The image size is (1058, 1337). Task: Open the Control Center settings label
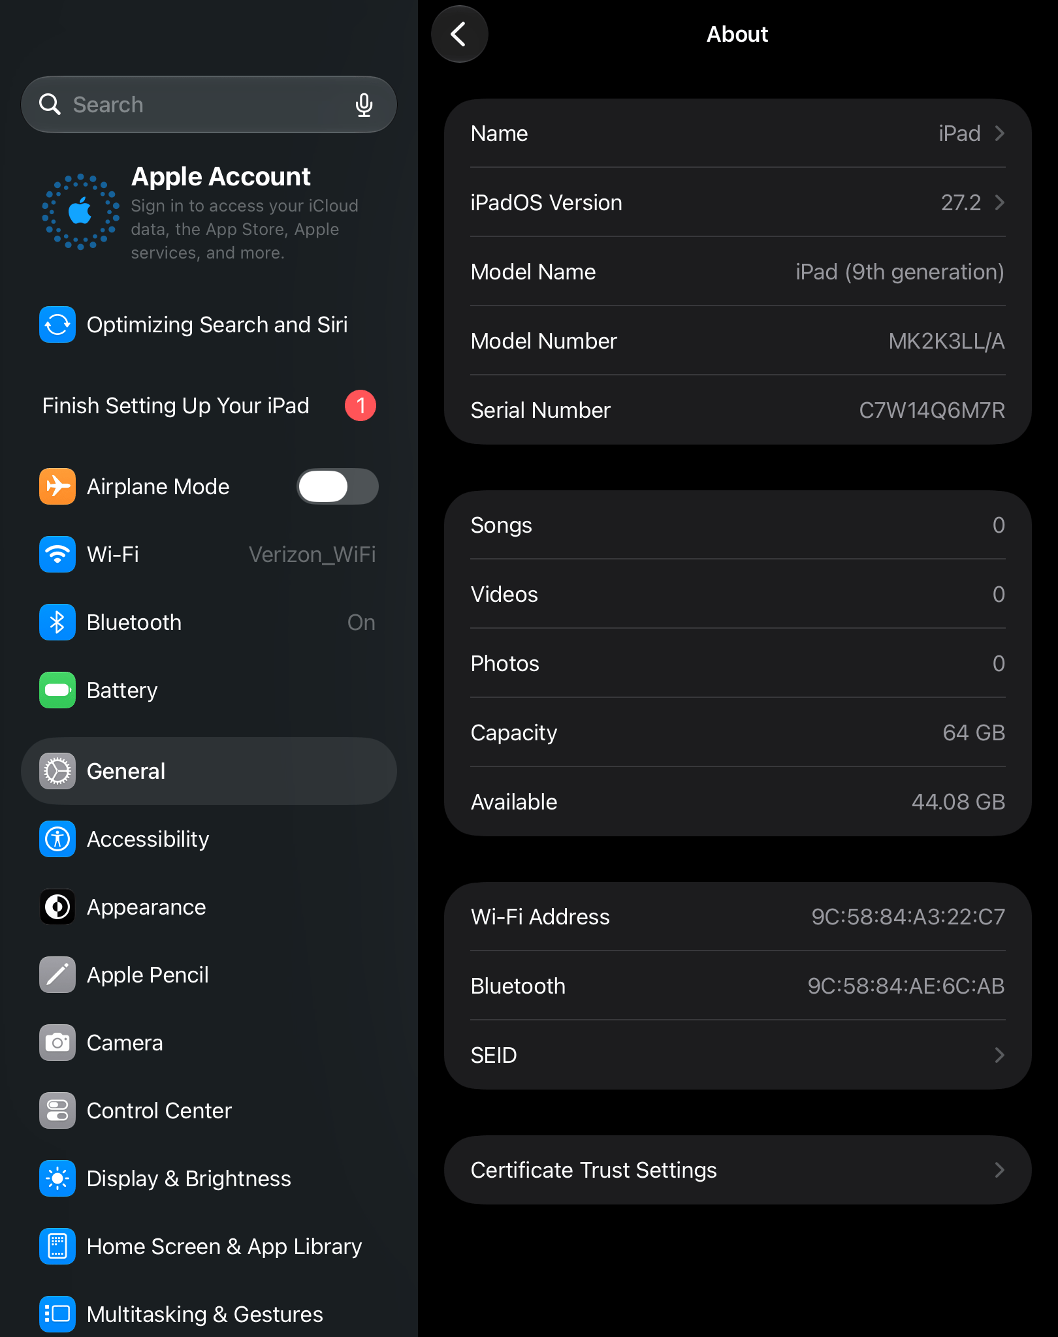(159, 1110)
